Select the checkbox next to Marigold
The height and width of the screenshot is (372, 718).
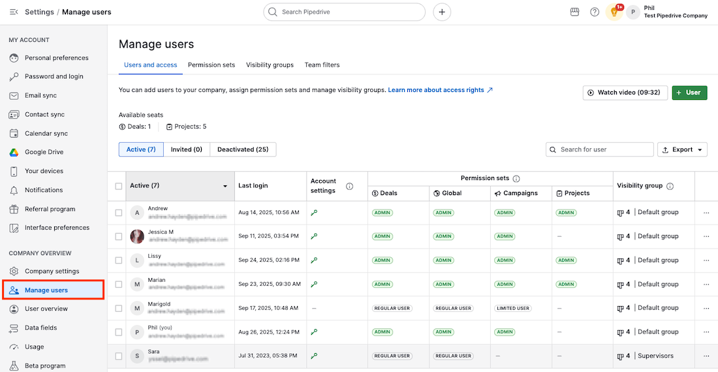118,308
